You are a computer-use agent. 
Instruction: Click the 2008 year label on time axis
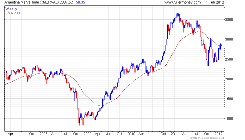pyautogui.click(x=43, y=134)
